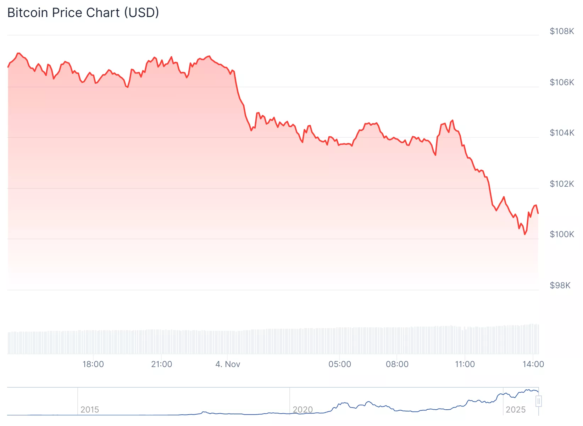
Task: Click the $102K price axis label
Action: pos(562,184)
